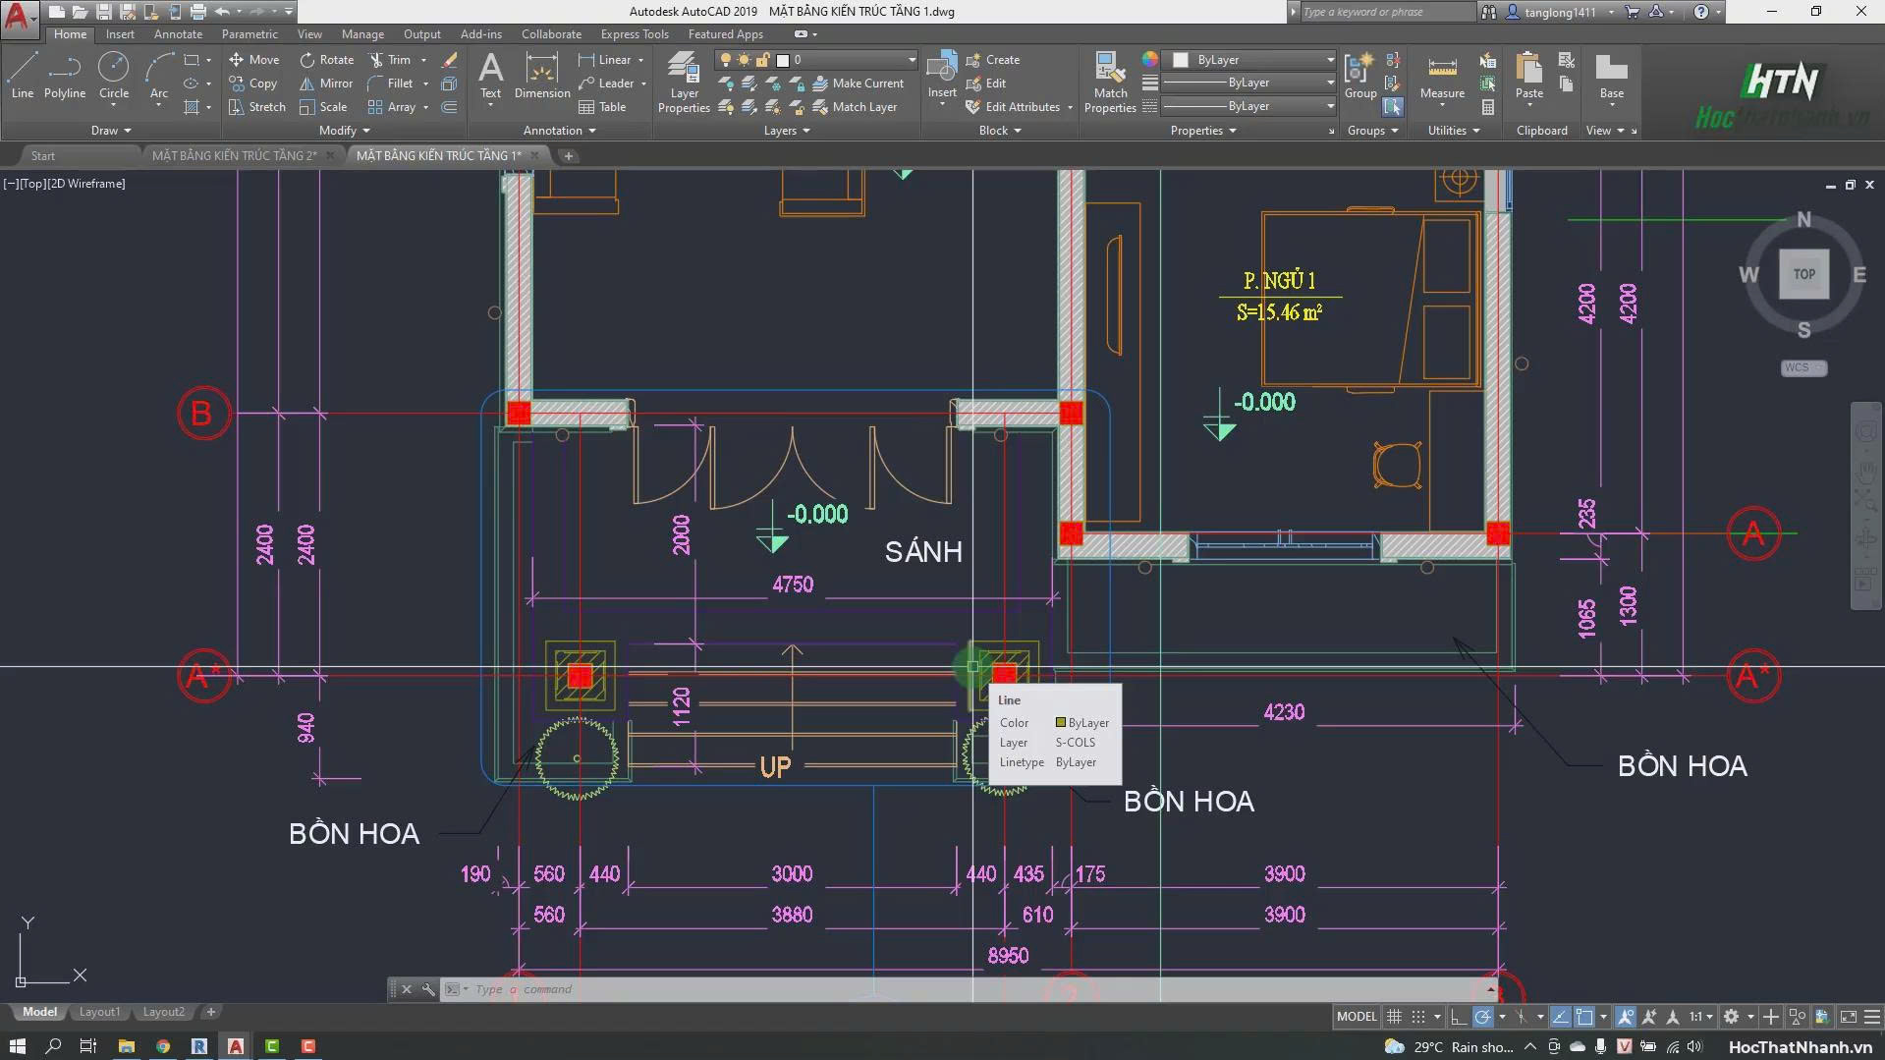Open Layer Properties manager

point(684,83)
